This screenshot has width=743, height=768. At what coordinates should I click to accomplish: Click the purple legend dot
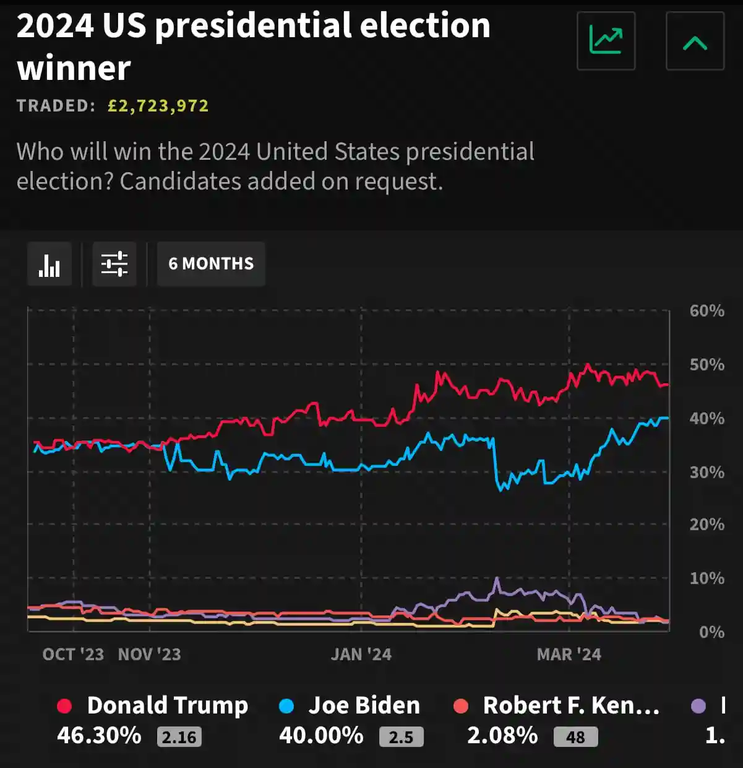(698, 706)
